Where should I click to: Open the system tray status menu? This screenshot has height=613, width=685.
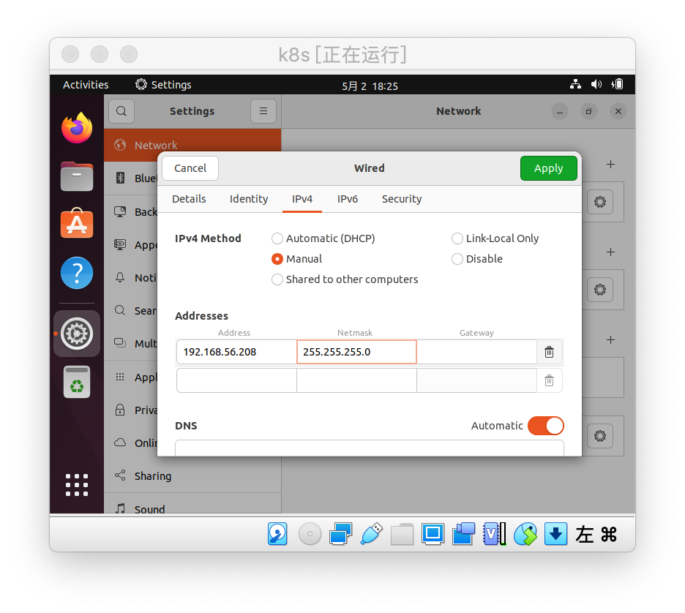pos(596,85)
